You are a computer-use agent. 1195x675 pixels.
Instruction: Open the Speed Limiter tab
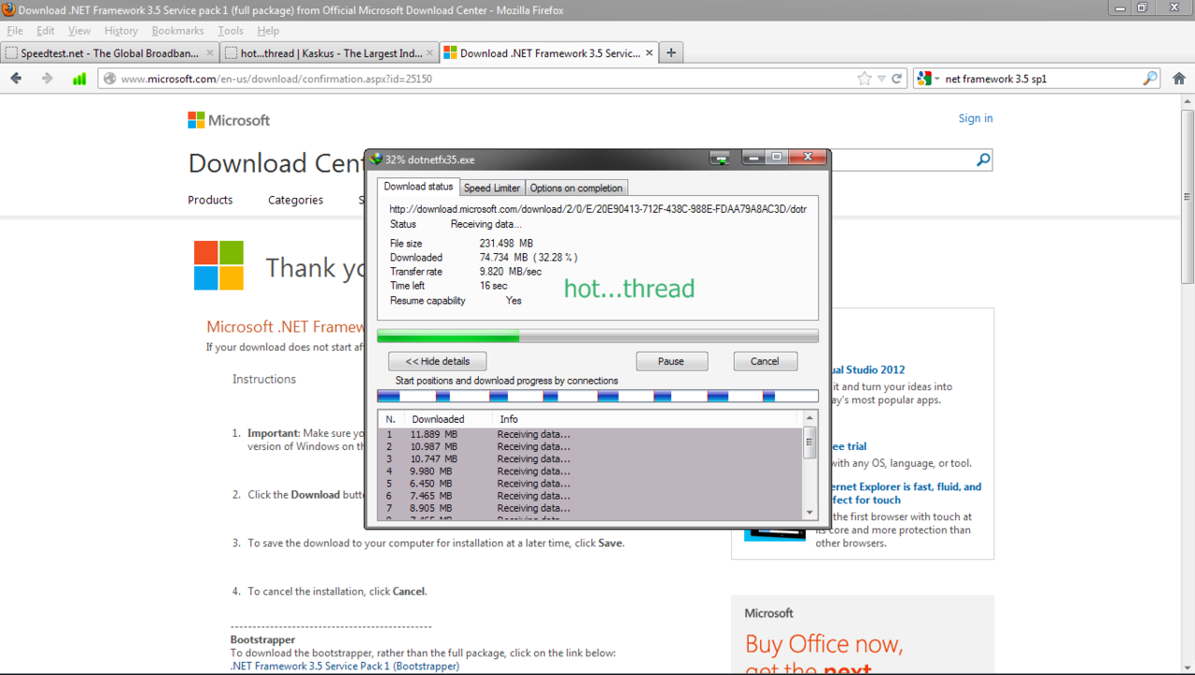[x=492, y=188]
